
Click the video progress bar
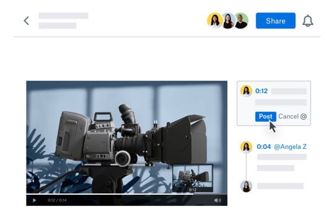click(126, 194)
